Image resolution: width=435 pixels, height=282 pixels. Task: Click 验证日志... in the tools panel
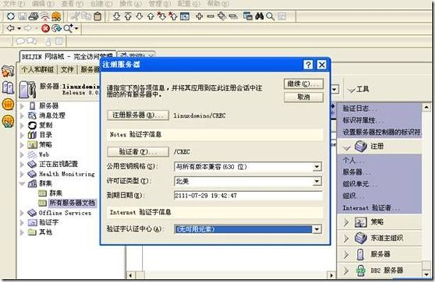tap(360, 108)
